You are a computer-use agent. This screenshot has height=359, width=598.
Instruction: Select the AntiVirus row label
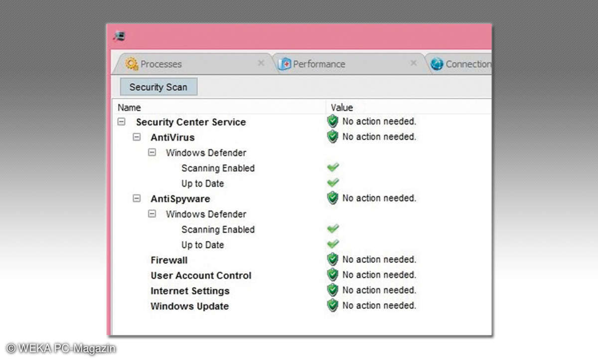tap(172, 138)
